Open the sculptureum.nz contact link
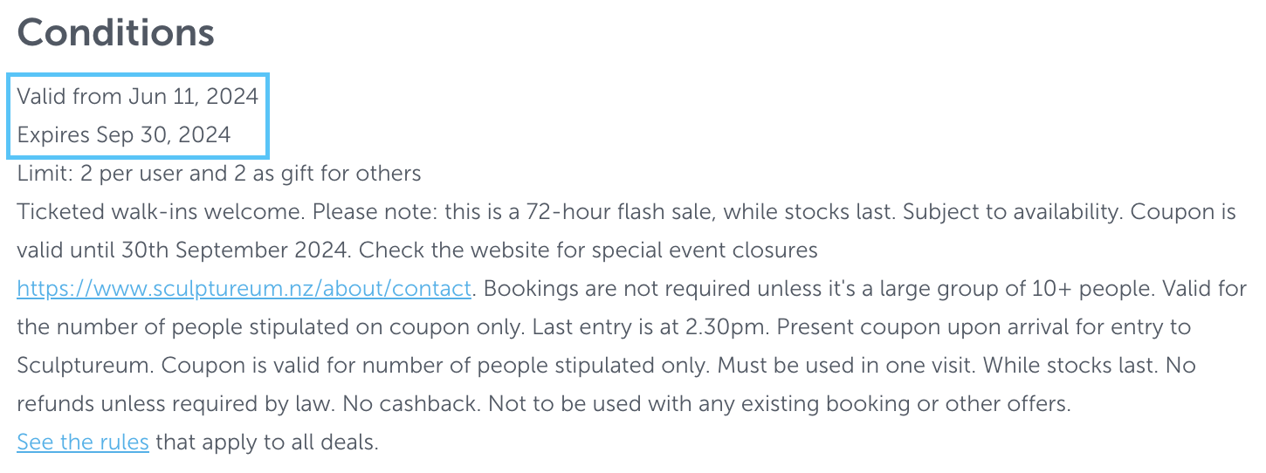1266x473 pixels. click(244, 288)
